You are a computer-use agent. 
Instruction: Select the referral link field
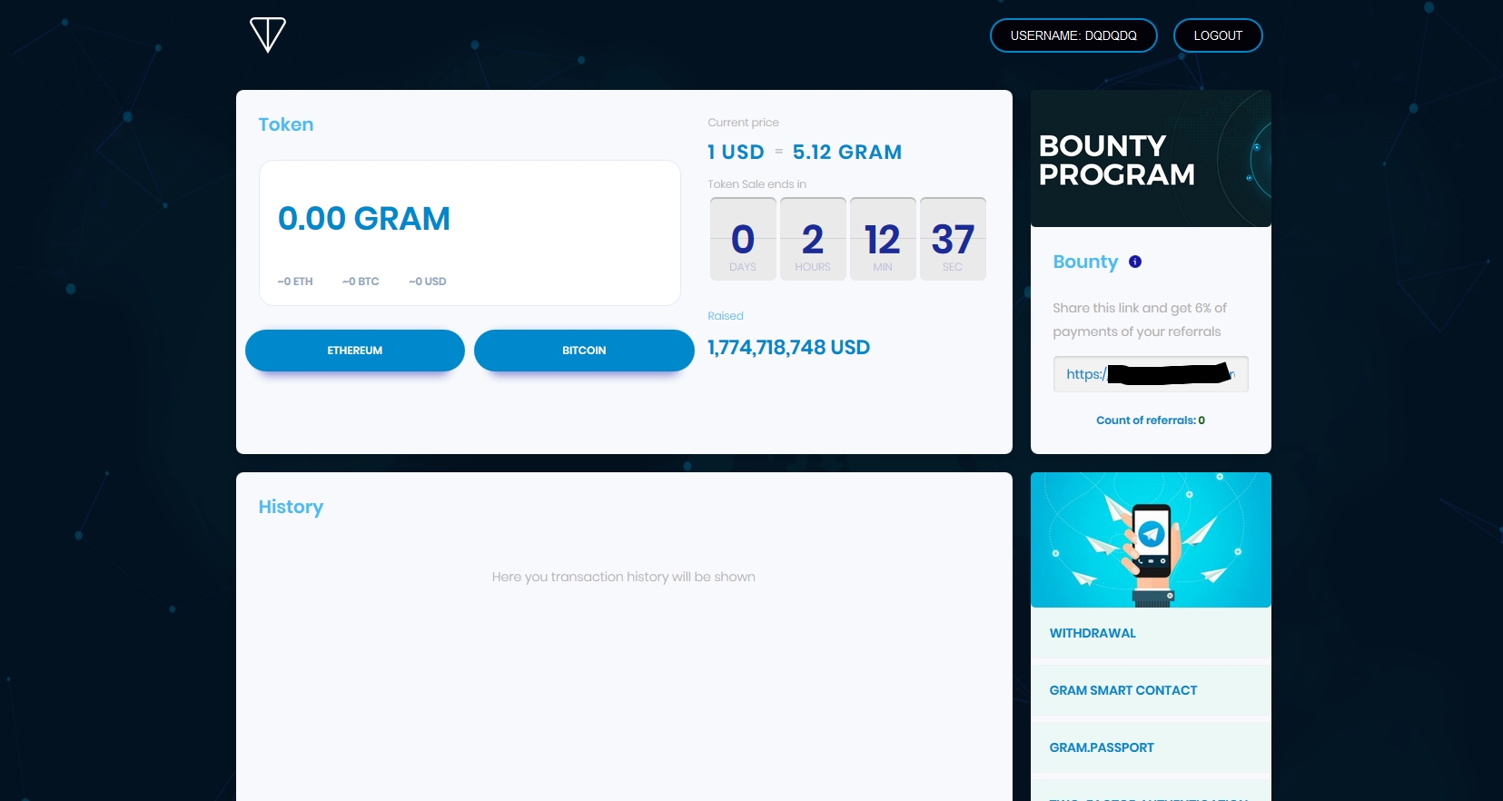1151,374
